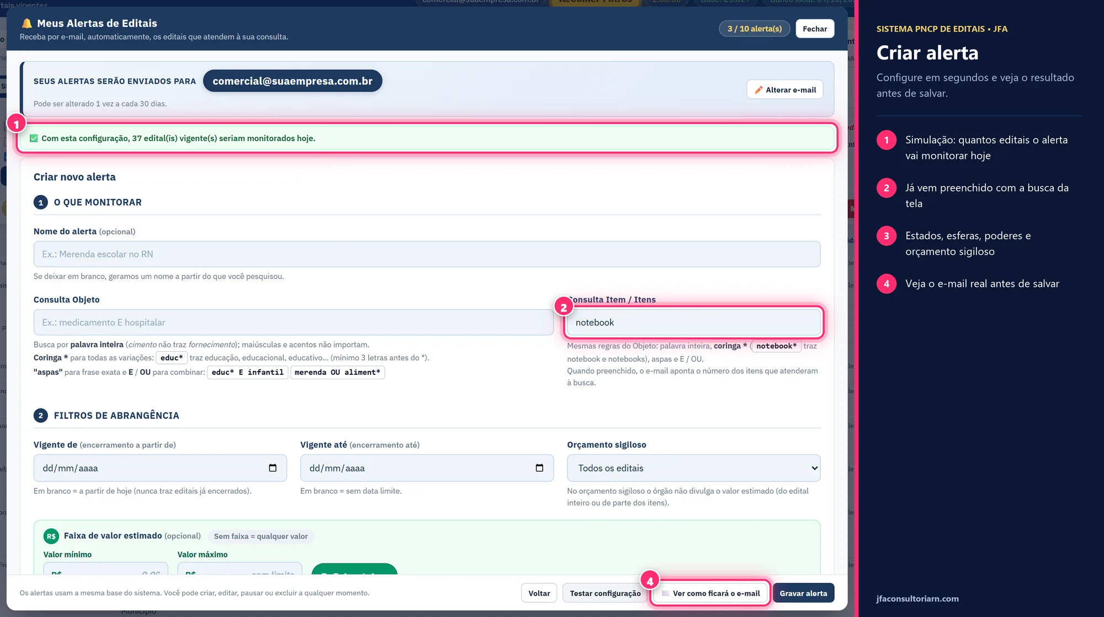This screenshot has width=1104, height=617.
Task: Click the 'merenda OU aliment*' example chip
Action: 337,372
